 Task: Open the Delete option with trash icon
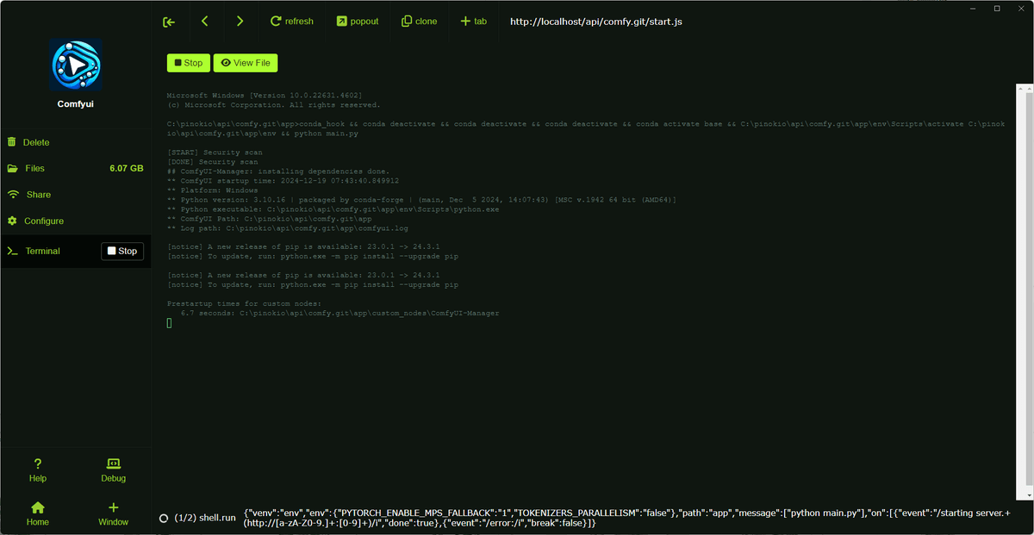coord(33,142)
